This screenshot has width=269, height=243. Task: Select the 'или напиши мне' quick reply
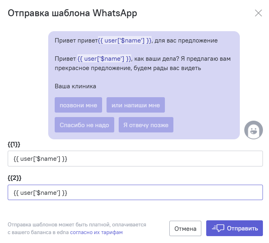coord(136,105)
